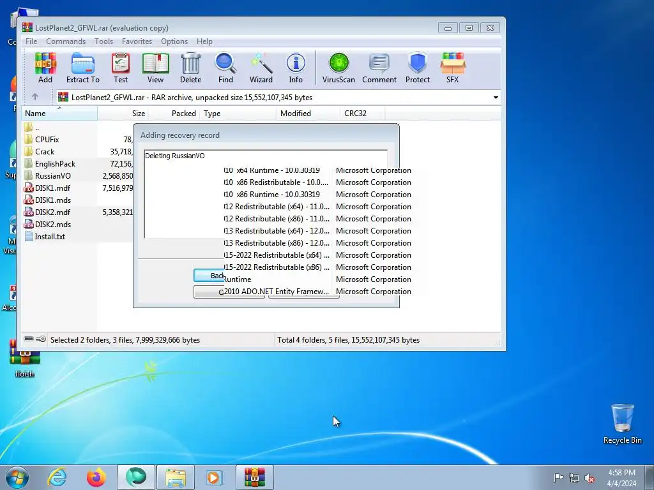Sort by the Modified column header

(x=308, y=114)
